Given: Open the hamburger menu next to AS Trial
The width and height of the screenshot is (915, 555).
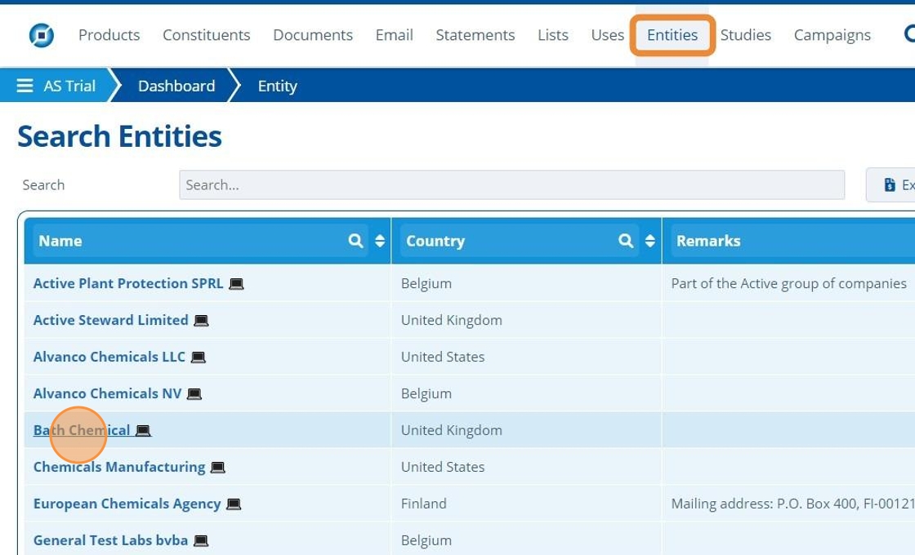Looking at the screenshot, I should point(25,86).
